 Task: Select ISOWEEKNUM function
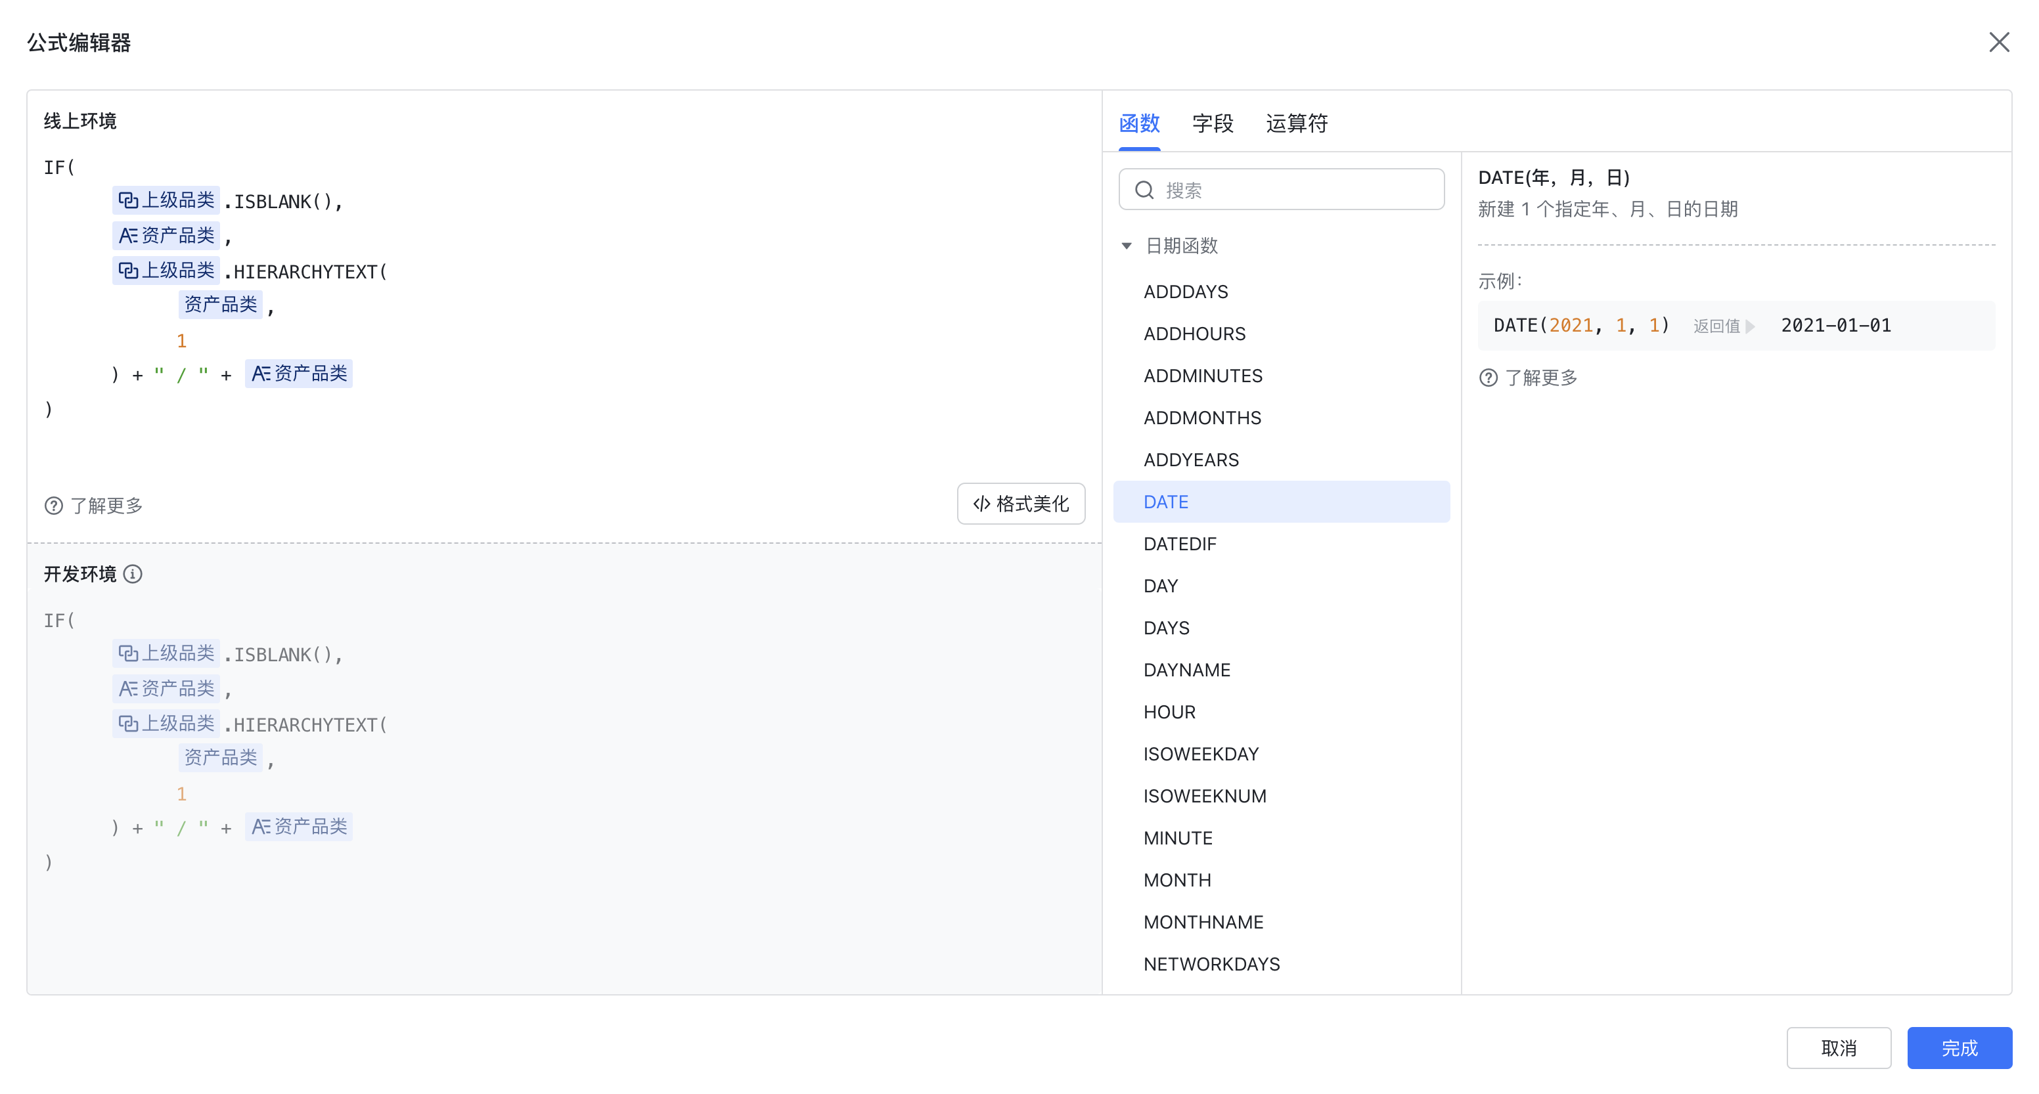pyautogui.click(x=1282, y=796)
